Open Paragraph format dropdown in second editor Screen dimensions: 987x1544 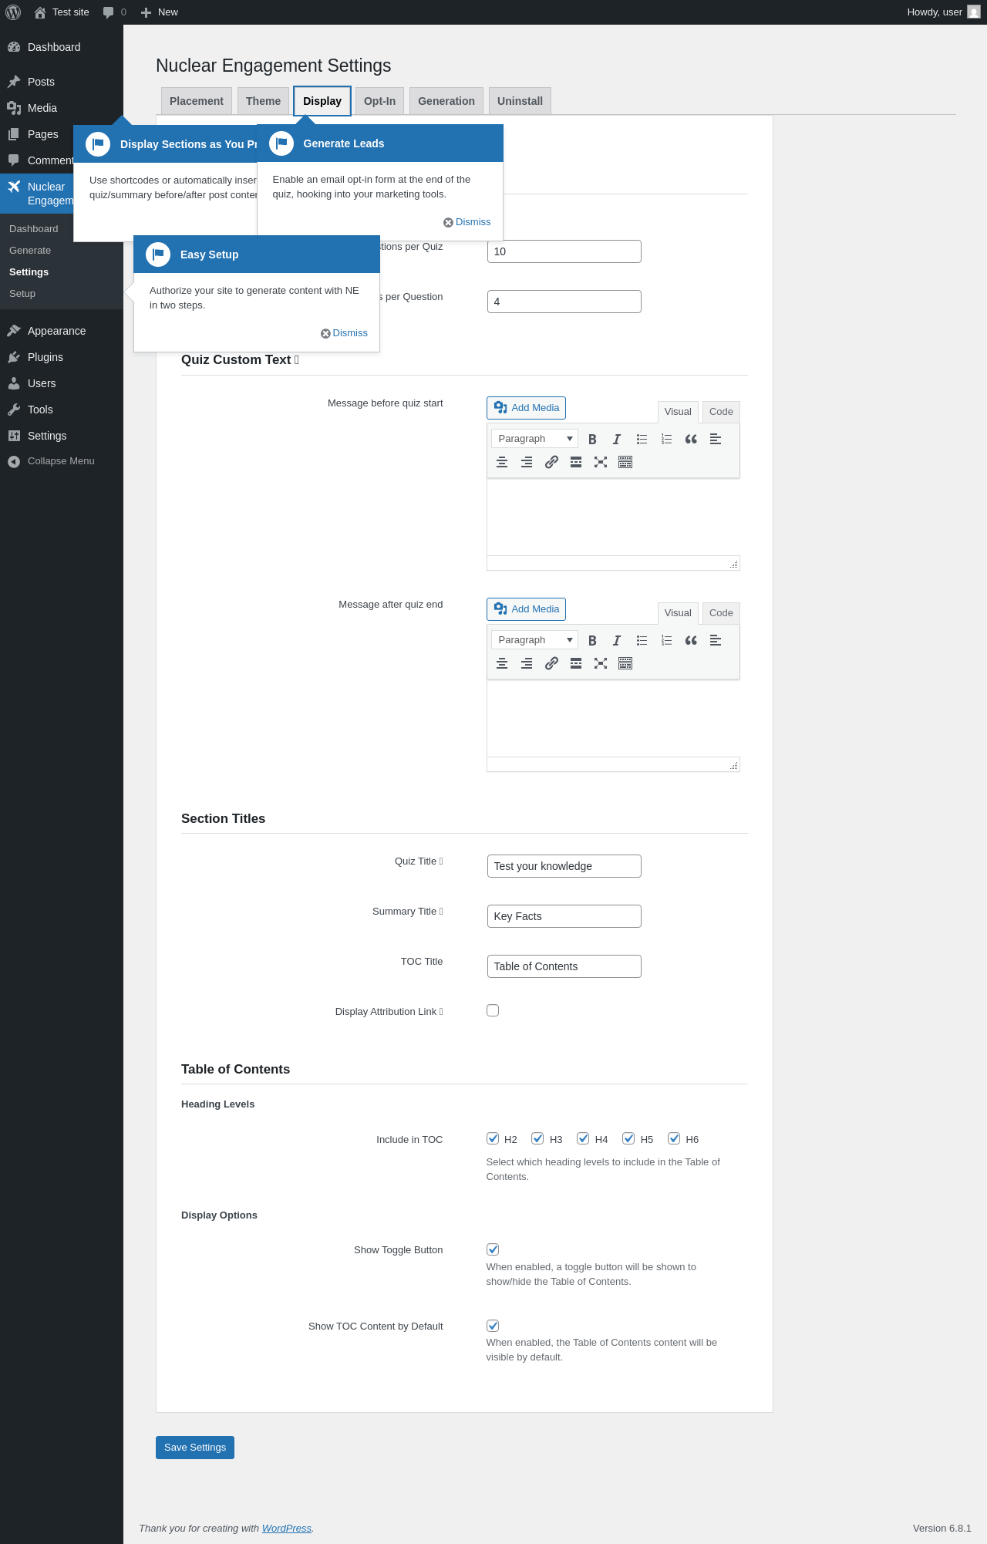[534, 640]
